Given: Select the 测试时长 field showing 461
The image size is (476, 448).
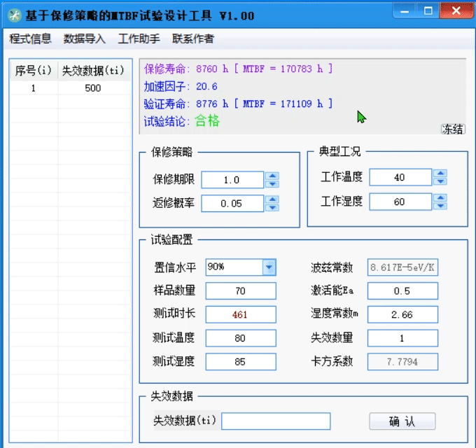Looking at the screenshot, I should pyautogui.click(x=241, y=314).
